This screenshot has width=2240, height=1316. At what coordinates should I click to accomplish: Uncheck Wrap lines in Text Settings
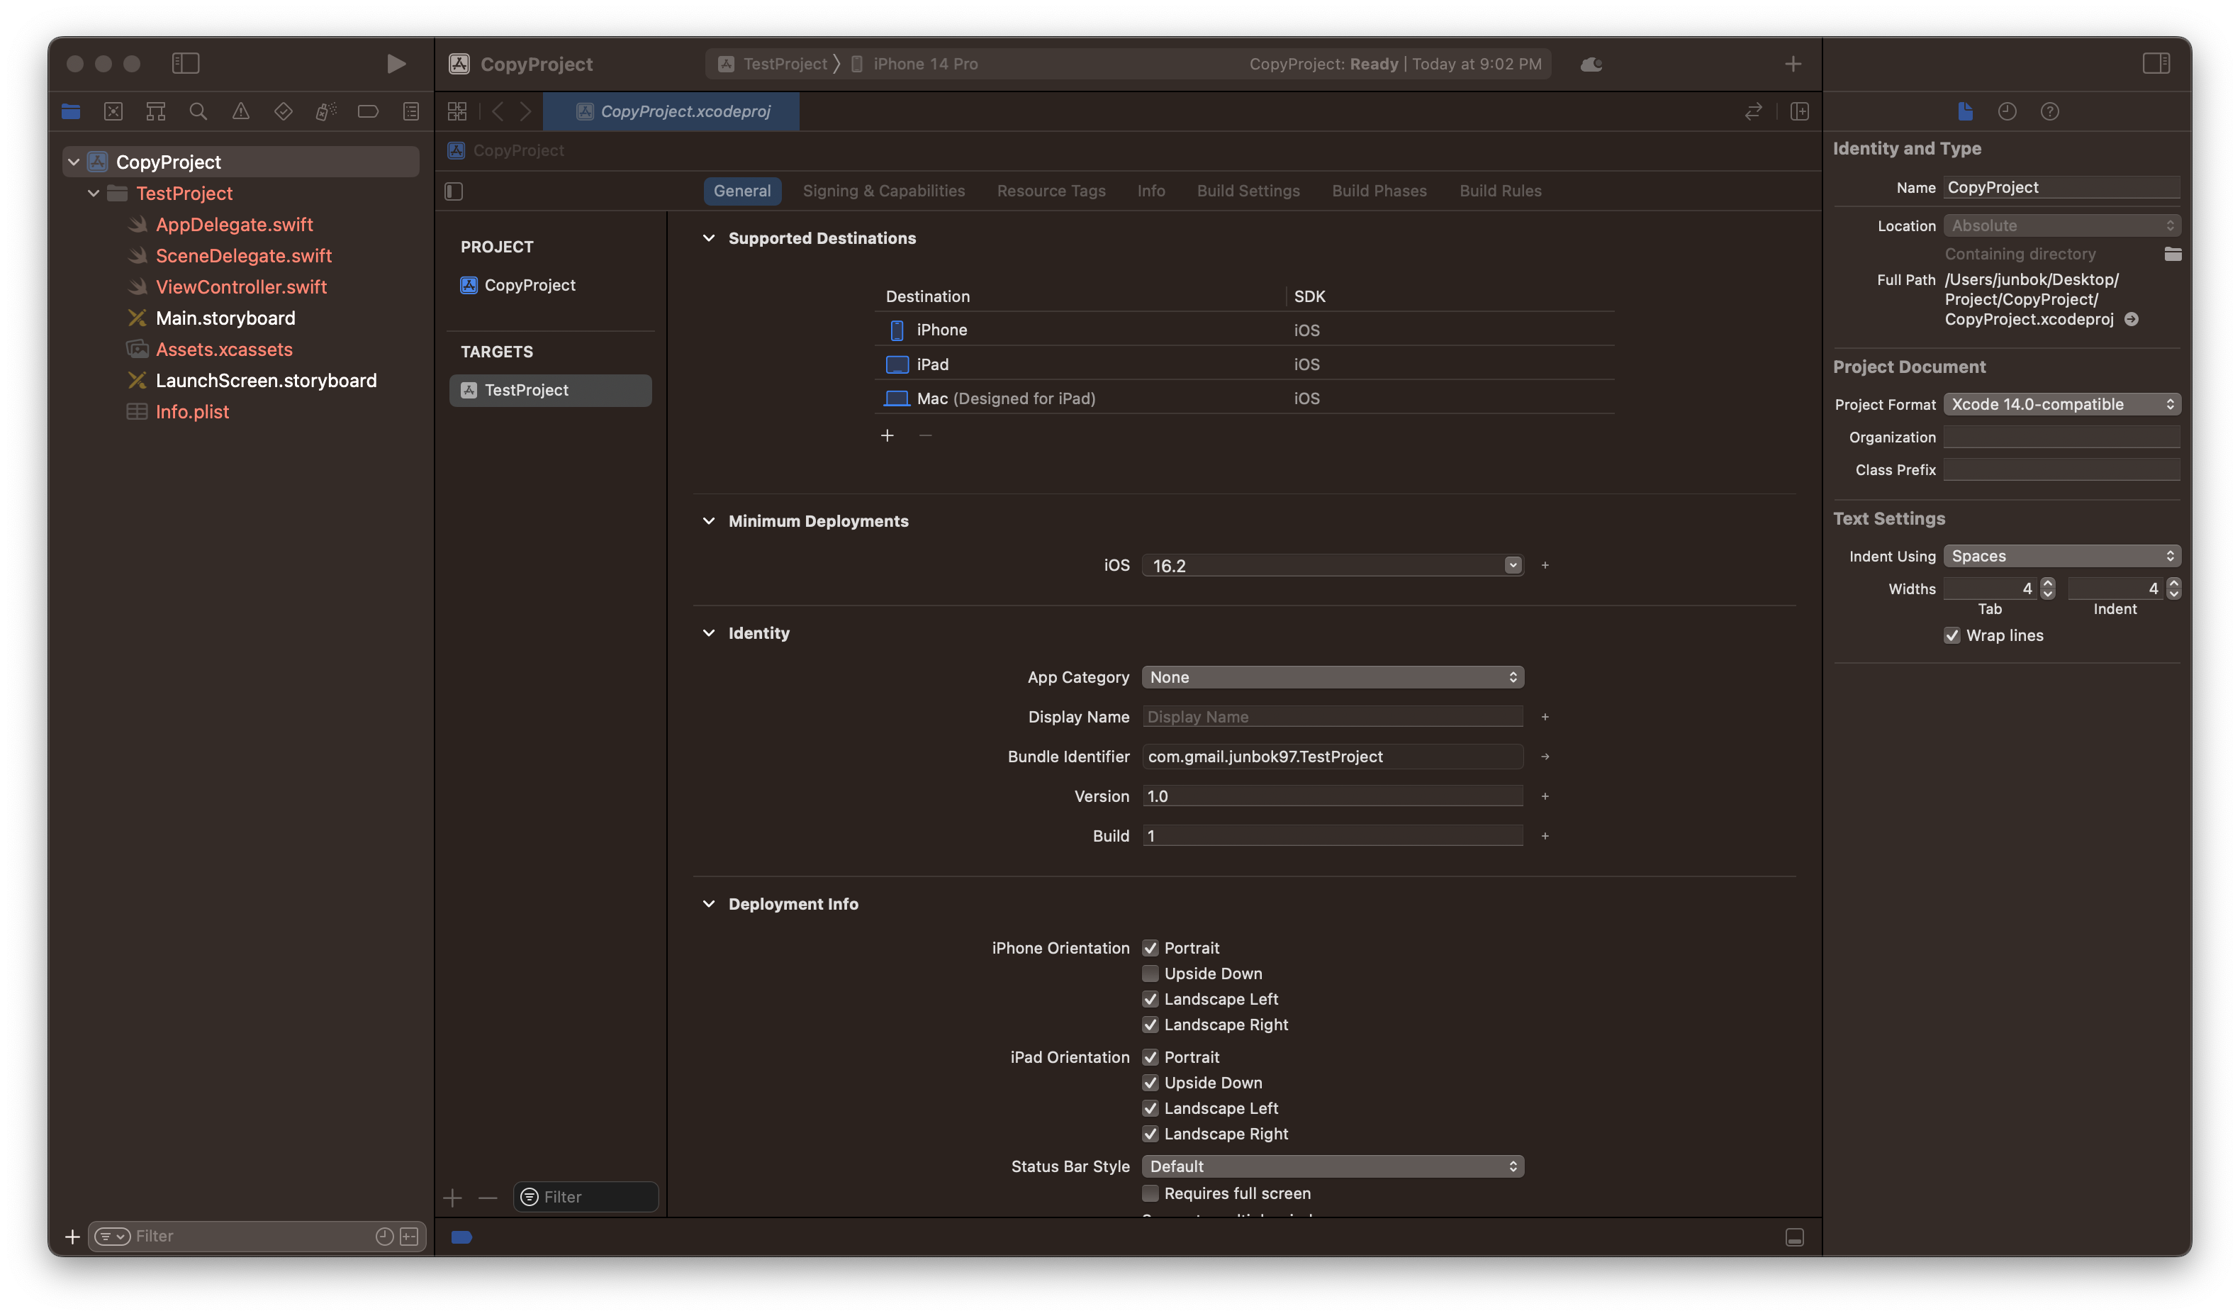click(x=1952, y=635)
